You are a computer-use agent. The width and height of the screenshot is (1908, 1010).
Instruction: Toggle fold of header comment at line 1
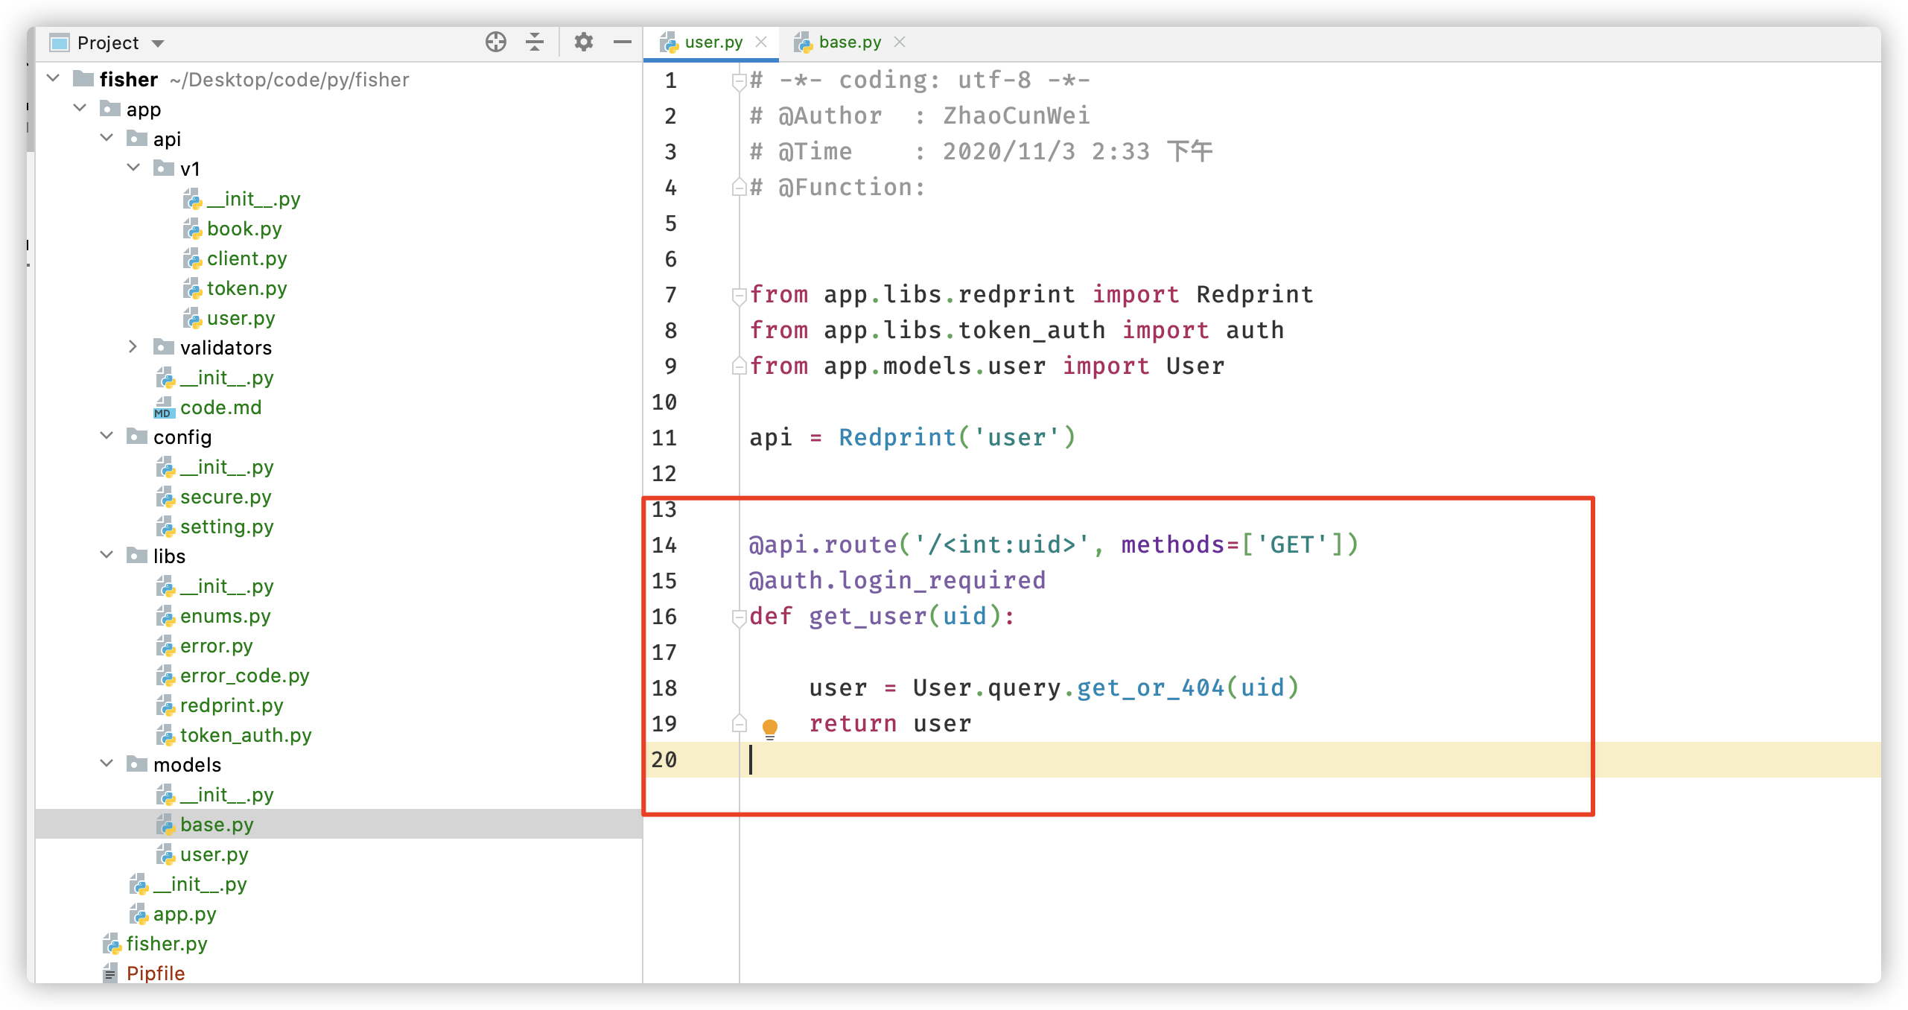tap(739, 81)
